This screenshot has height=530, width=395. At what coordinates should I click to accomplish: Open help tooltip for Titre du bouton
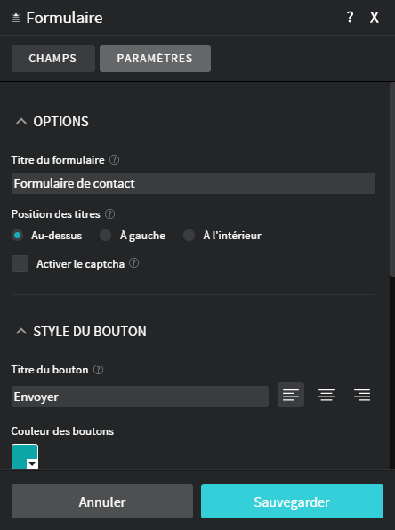pyautogui.click(x=98, y=369)
